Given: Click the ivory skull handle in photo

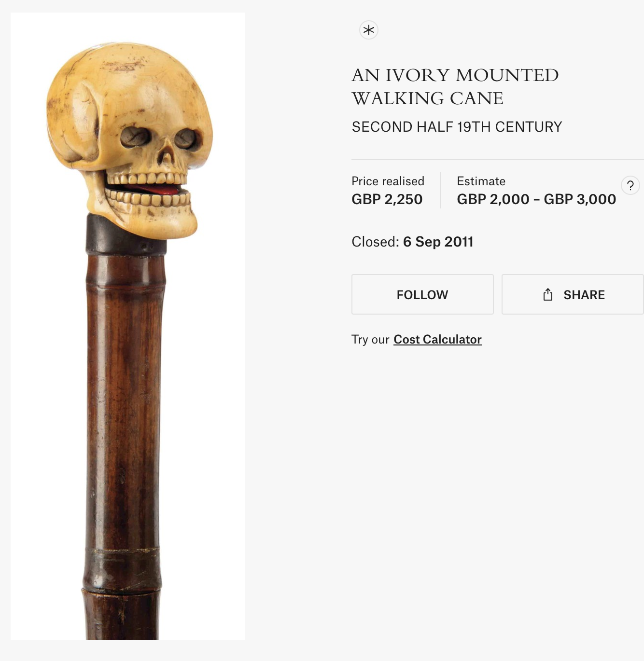Looking at the screenshot, I should 129,140.
